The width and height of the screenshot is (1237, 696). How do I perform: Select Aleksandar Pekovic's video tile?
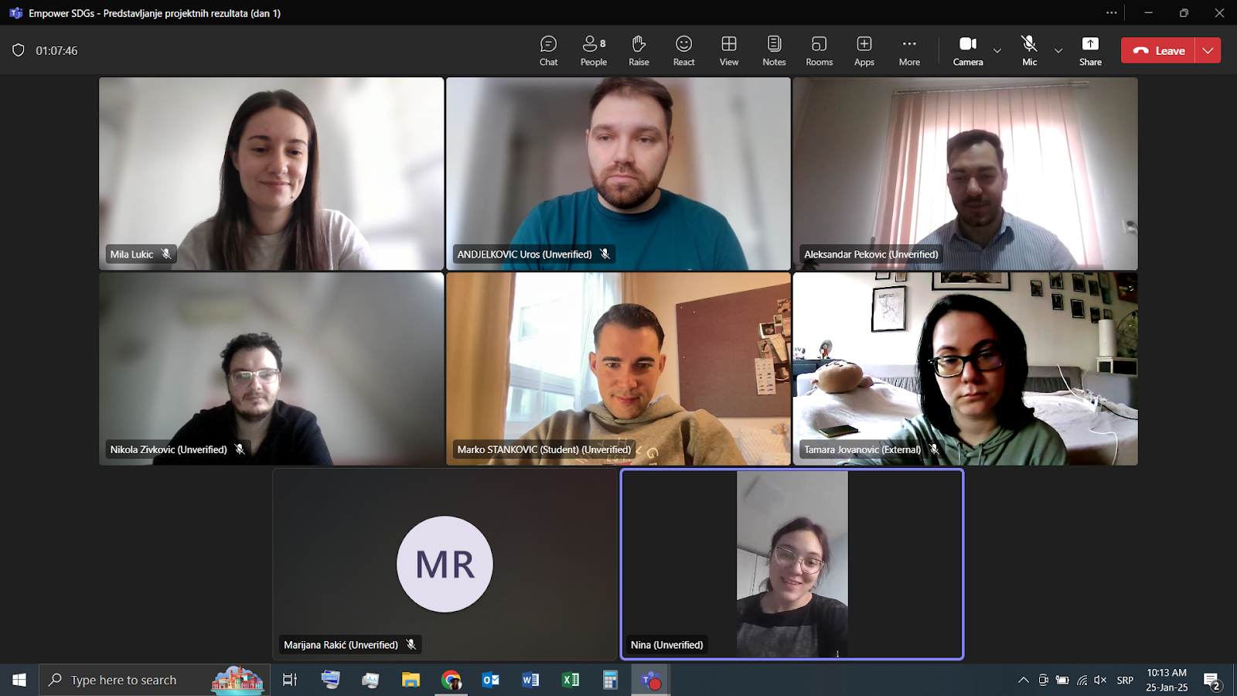[x=966, y=173]
